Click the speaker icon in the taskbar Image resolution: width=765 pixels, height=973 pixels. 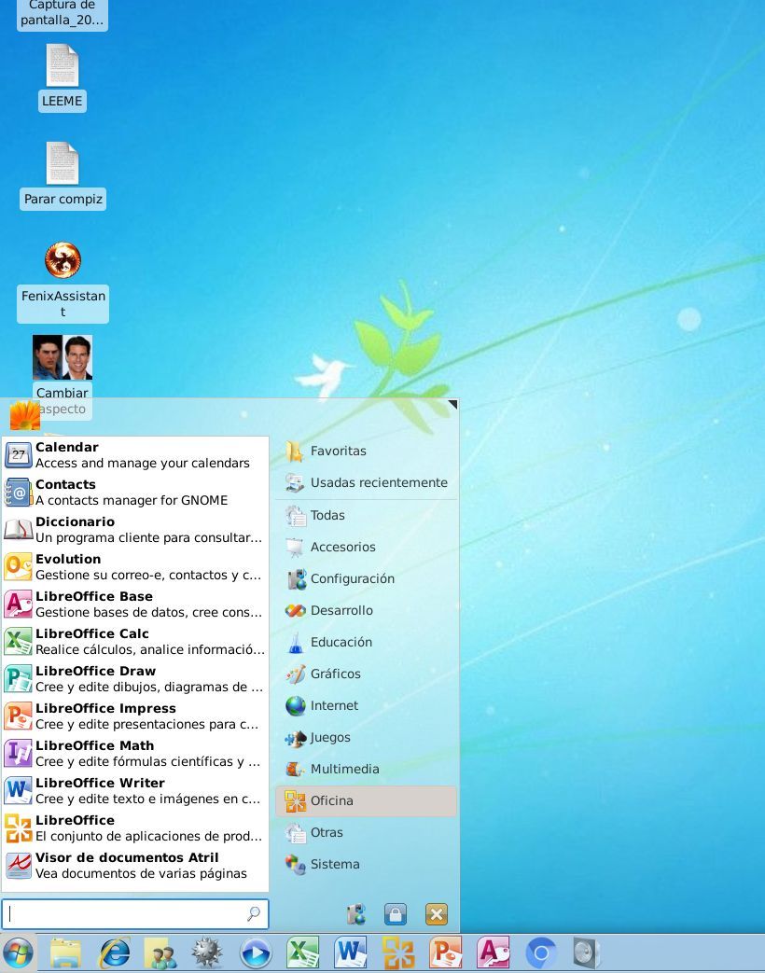[587, 953]
